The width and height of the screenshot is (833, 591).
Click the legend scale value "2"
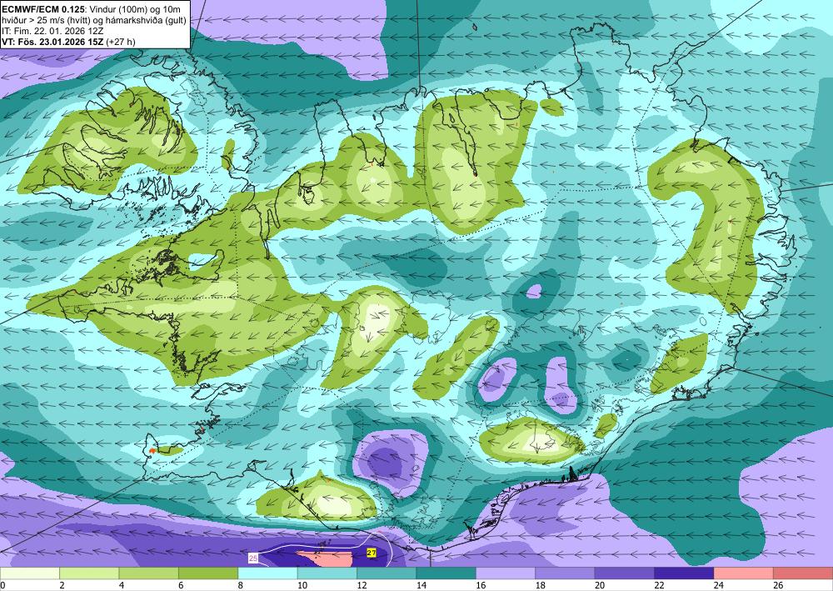point(62,585)
